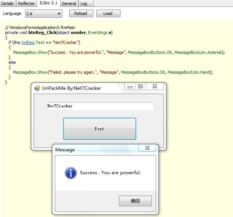Click the Net7Cracker text input field
The image size is (233, 217).
click(99, 106)
